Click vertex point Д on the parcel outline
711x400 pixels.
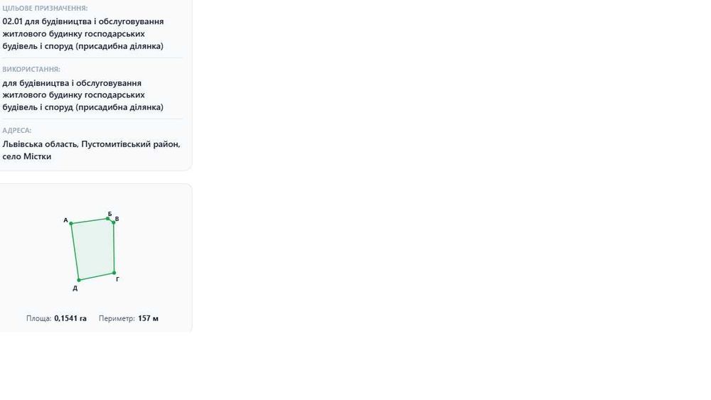79,281
